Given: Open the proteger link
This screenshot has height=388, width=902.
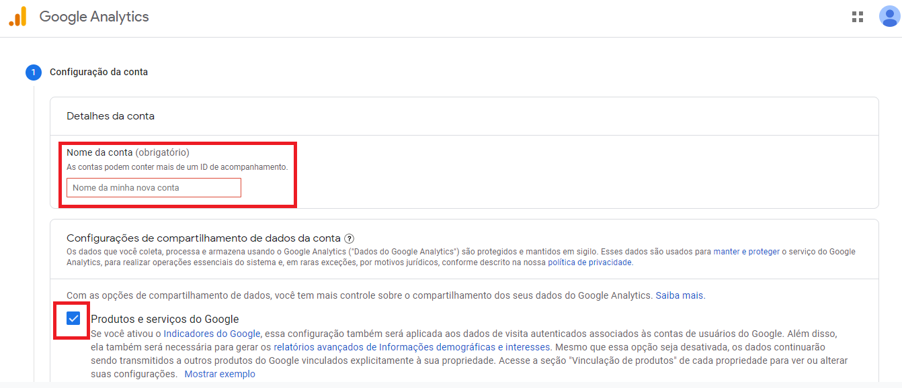Looking at the screenshot, I should (x=764, y=251).
